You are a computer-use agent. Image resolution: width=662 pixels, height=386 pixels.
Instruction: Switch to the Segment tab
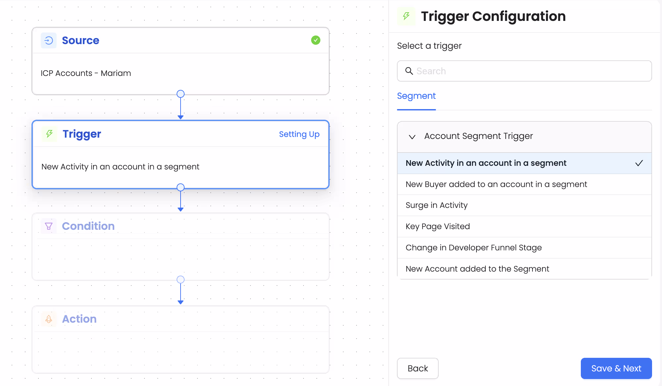coord(416,96)
